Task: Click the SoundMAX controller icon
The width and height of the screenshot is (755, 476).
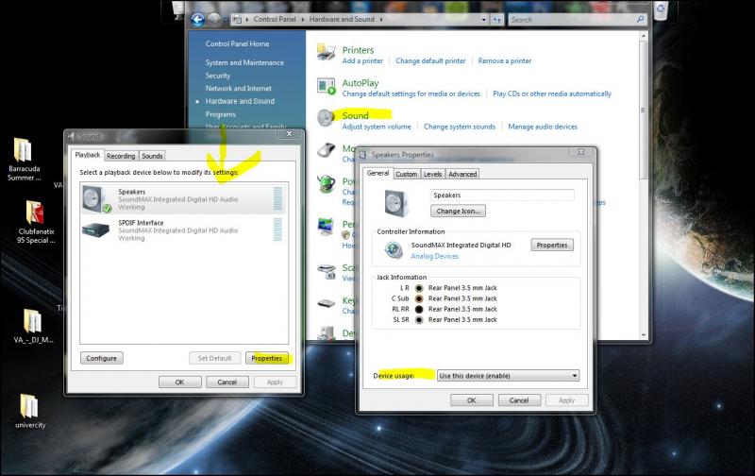Action: click(x=394, y=250)
